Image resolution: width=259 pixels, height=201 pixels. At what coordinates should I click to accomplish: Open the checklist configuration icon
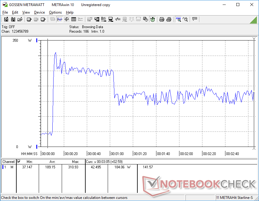[104, 19]
